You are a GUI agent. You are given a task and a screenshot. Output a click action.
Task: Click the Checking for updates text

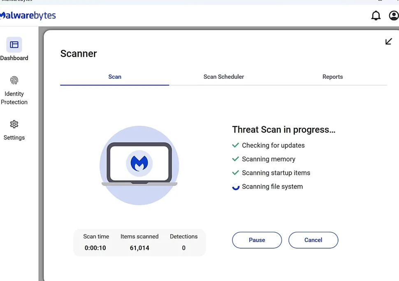tap(273, 145)
